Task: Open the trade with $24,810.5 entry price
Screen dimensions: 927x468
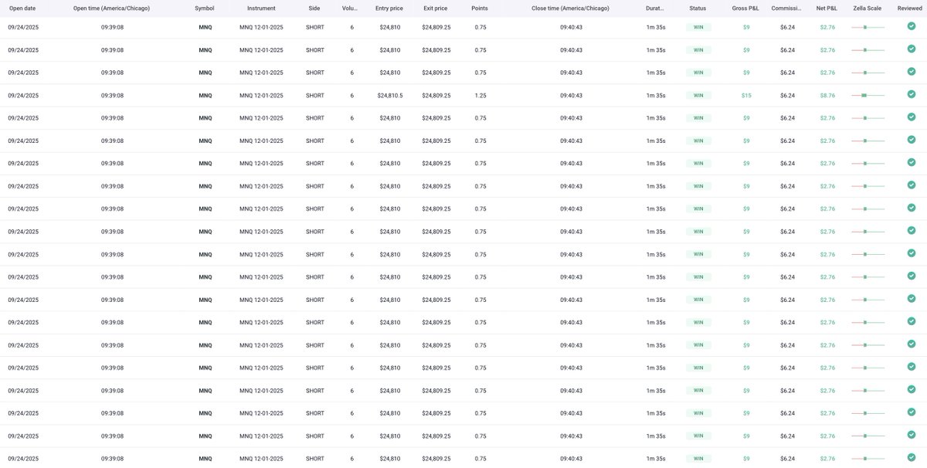Action: [463, 95]
